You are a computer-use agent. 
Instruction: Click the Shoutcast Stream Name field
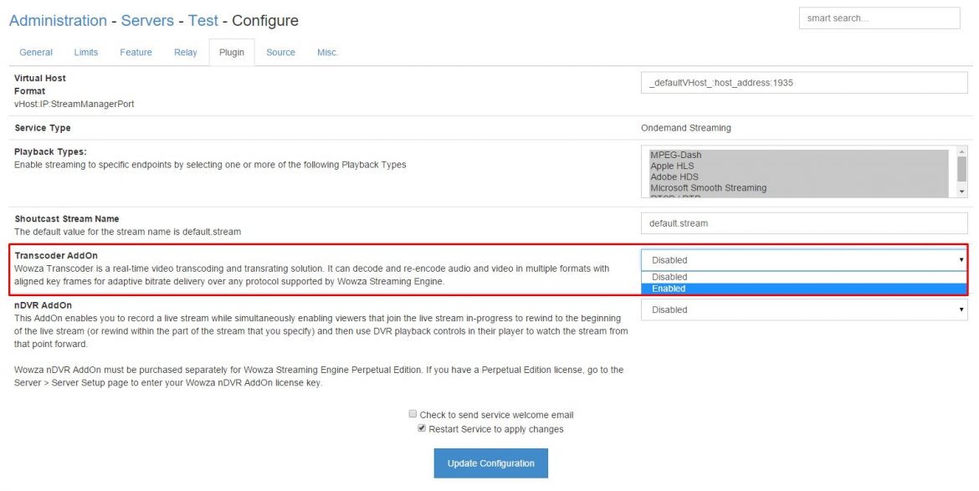click(x=803, y=223)
